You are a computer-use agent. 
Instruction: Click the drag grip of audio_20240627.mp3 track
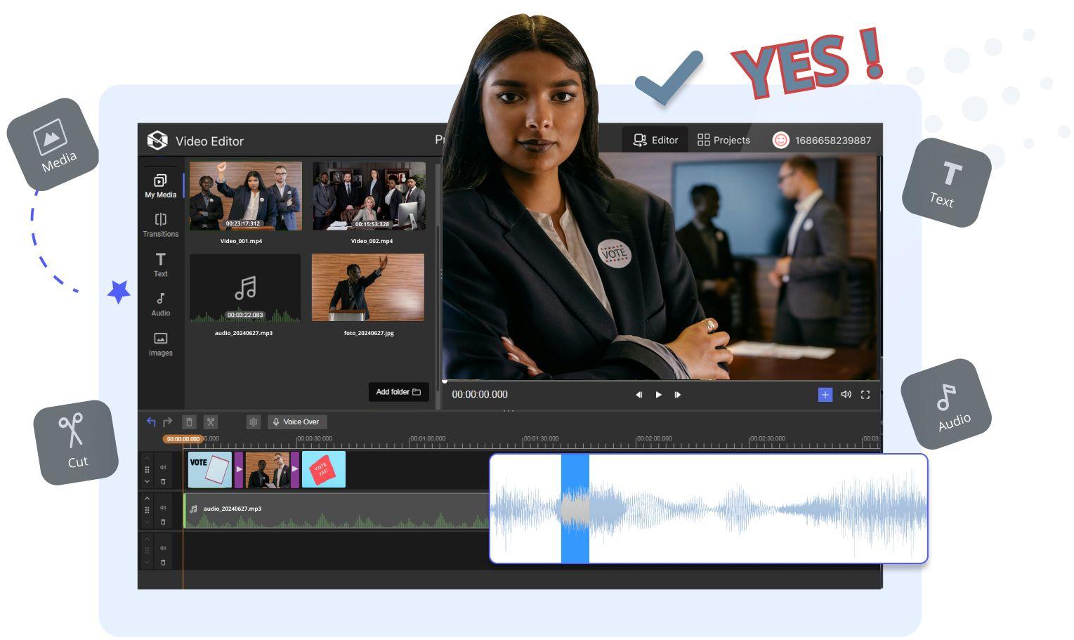(x=147, y=510)
